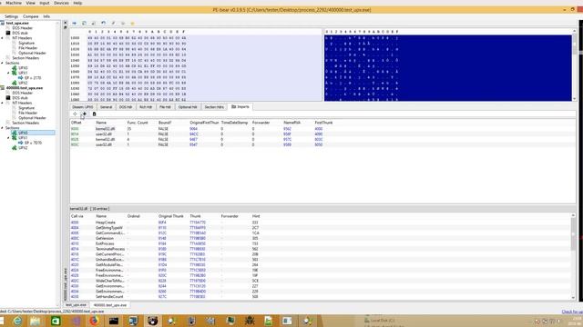
Task: Click the crosshair icon in the Imports toolbar
Action: click(x=75, y=114)
